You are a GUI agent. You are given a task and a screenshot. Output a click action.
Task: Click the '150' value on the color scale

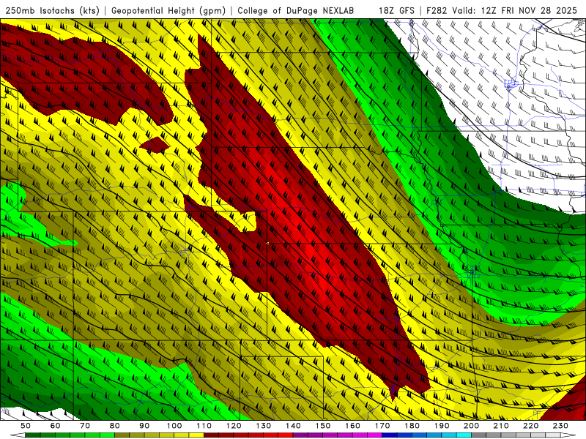point(323,426)
